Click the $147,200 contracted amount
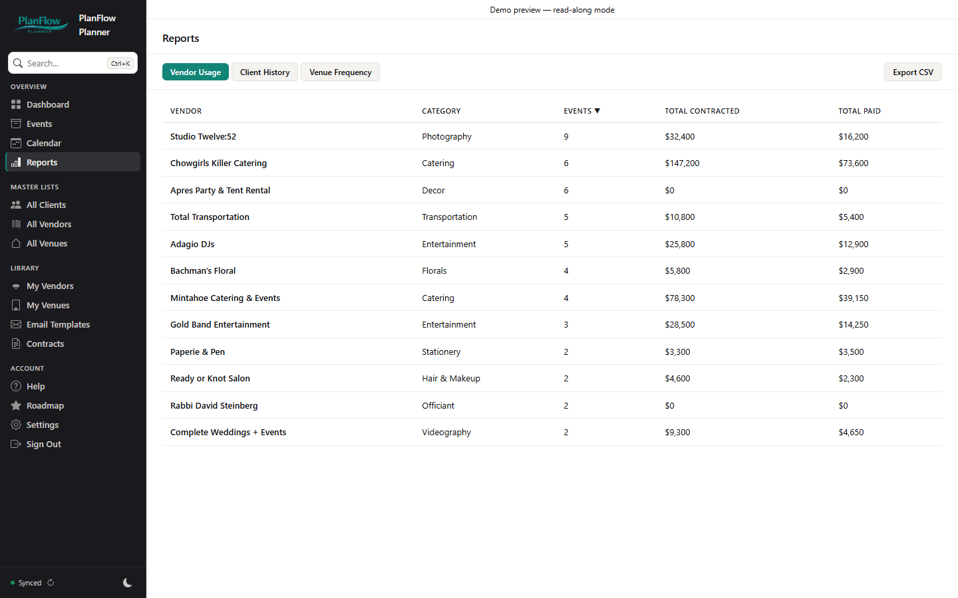958x598 pixels. pos(682,163)
